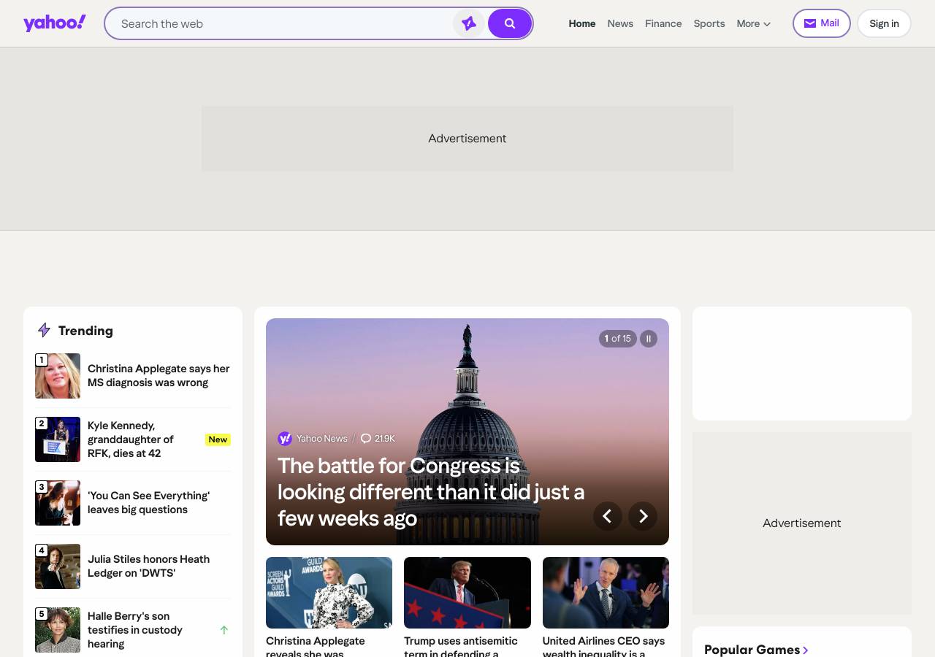Go to the previous carousel slide

607,516
